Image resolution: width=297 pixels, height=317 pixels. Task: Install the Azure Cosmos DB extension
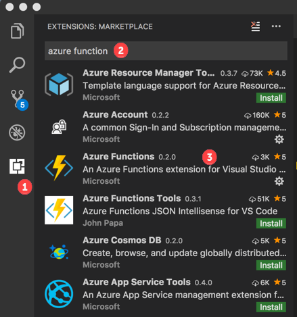point(271,265)
